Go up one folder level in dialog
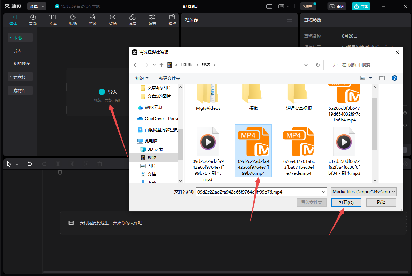 pos(161,65)
